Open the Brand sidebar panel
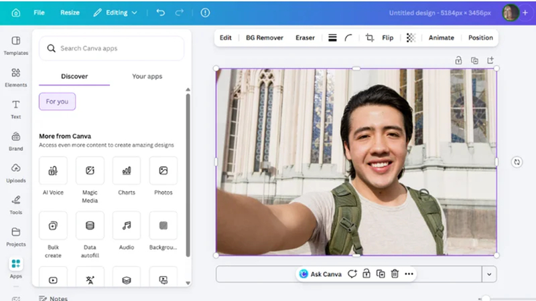 click(x=15, y=141)
